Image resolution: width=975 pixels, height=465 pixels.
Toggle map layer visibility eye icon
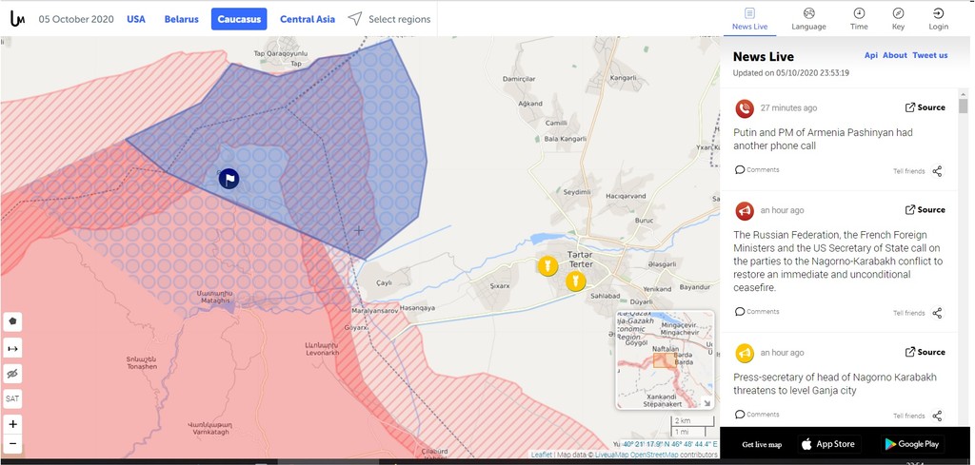(12, 374)
